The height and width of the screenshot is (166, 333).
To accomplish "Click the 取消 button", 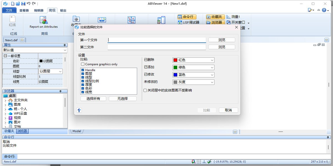I will pos(228,110).
